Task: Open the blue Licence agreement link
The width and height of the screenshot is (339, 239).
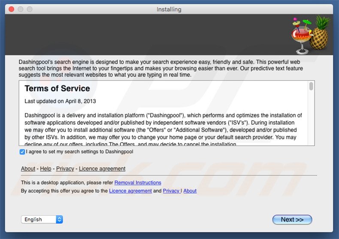Action: click(130, 191)
